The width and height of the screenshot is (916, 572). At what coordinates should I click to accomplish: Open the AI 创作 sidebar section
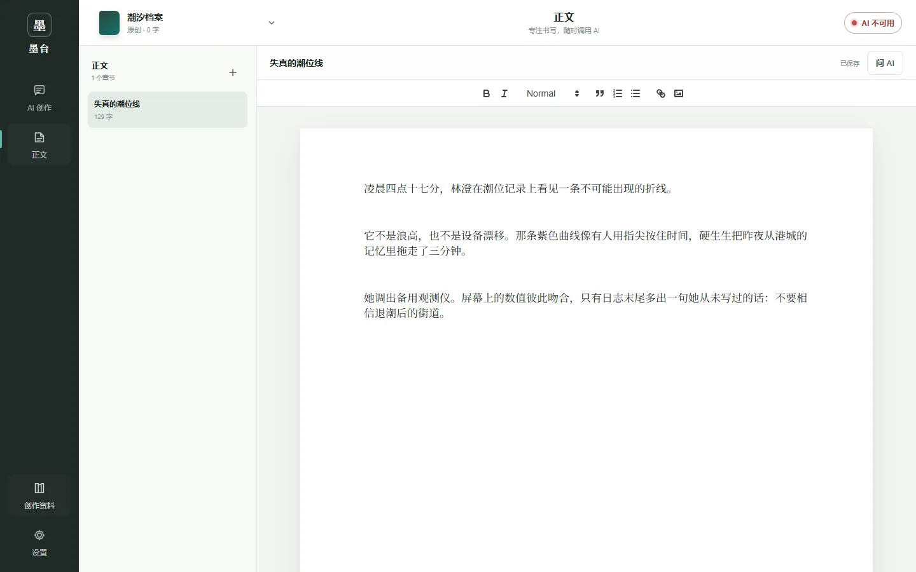39,98
